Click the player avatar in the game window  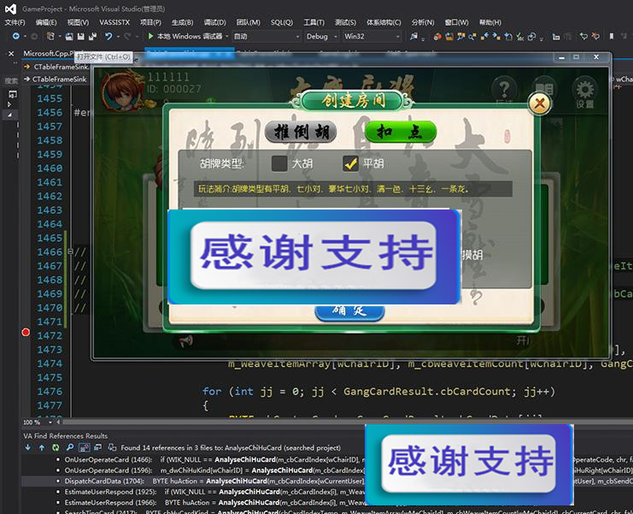click(121, 92)
